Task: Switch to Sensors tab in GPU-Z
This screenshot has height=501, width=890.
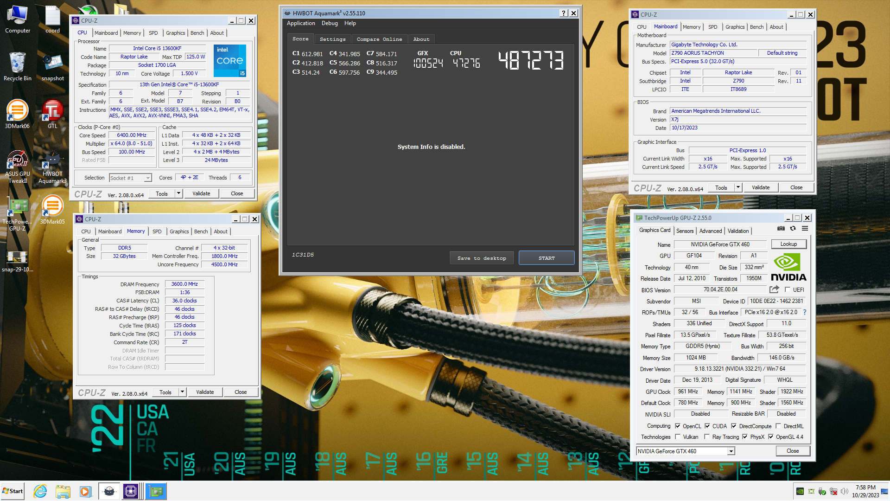Action: pos(685,231)
